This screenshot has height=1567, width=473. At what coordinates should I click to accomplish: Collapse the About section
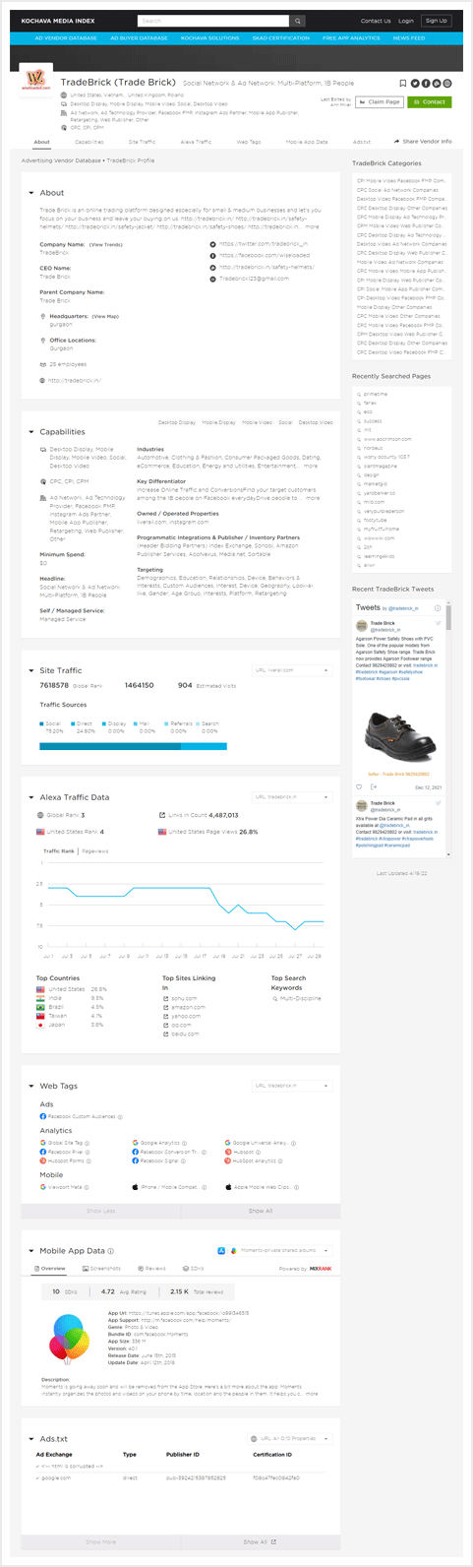tap(31, 193)
